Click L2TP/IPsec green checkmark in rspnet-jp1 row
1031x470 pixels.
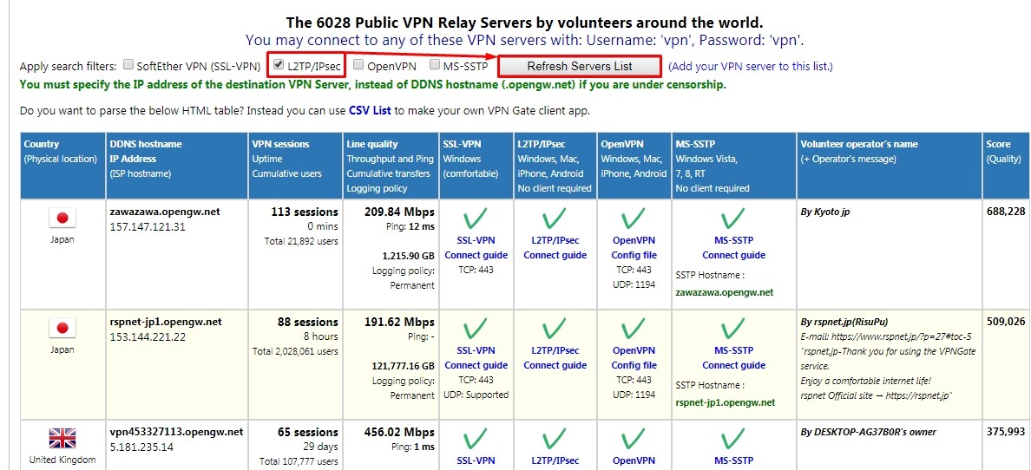[555, 328]
